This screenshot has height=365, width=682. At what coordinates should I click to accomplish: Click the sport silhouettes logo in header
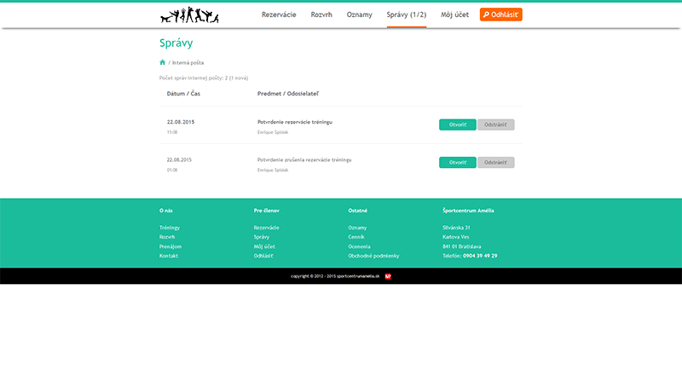(189, 15)
